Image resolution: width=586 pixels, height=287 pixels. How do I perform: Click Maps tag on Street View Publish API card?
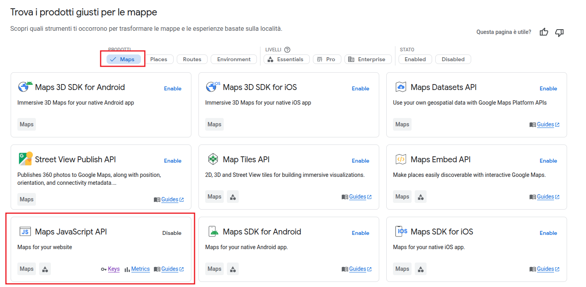(x=26, y=199)
